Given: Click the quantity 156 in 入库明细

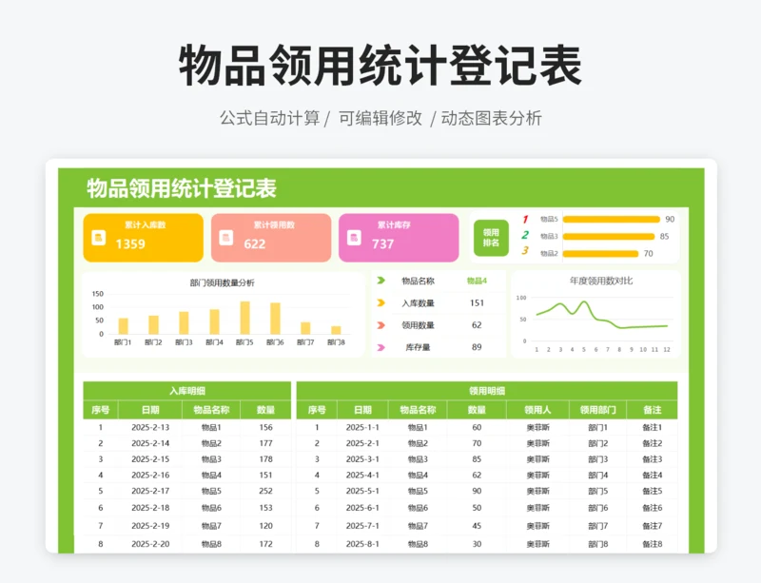Looking at the screenshot, I should point(265,427).
